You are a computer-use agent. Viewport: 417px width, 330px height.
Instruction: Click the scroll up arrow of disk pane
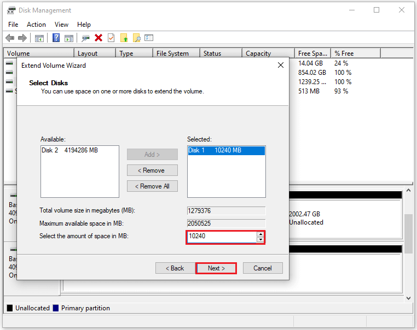(408, 190)
